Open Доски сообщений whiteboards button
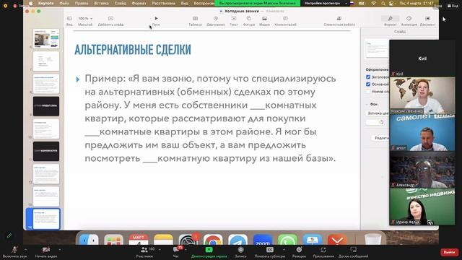Screen dimensions: 462x260 353,252
